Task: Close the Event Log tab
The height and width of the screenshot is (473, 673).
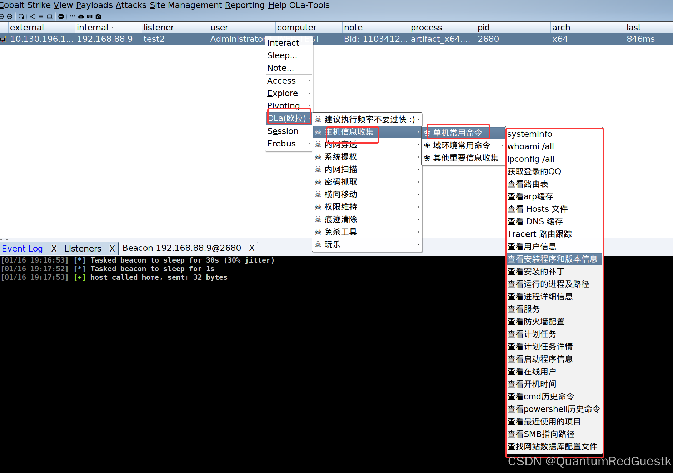Action: pos(54,249)
